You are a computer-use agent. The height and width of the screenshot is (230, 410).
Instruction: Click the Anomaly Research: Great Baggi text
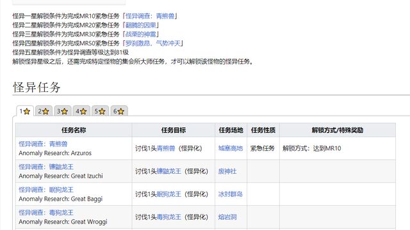click(x=61, y=199)
